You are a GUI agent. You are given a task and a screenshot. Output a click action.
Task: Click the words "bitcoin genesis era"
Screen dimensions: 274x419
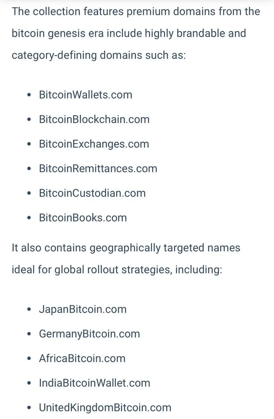[x=57, y=34]
